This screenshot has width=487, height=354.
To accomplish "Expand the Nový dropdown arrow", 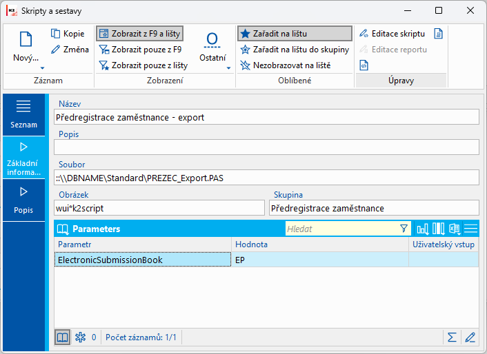I will 43,68.
